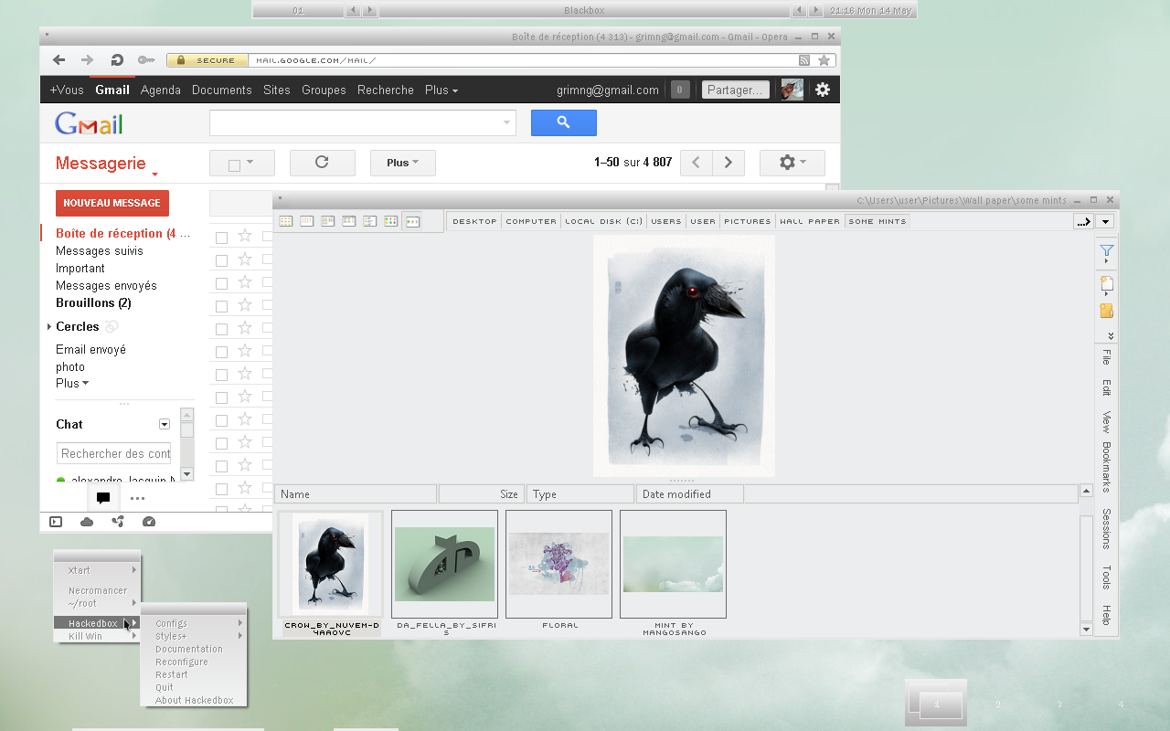Open the select-all checkbox dropdown arrow
Screen dimensions: 1170x731
point(249,163)
